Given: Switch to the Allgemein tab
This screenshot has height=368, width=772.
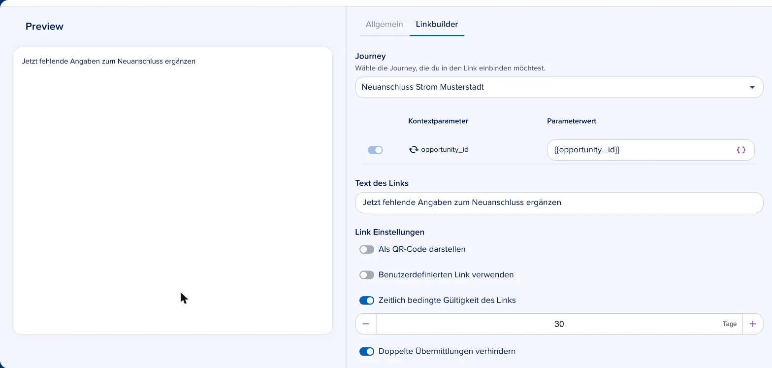Looking at the screenshot, I should [385, 24].
